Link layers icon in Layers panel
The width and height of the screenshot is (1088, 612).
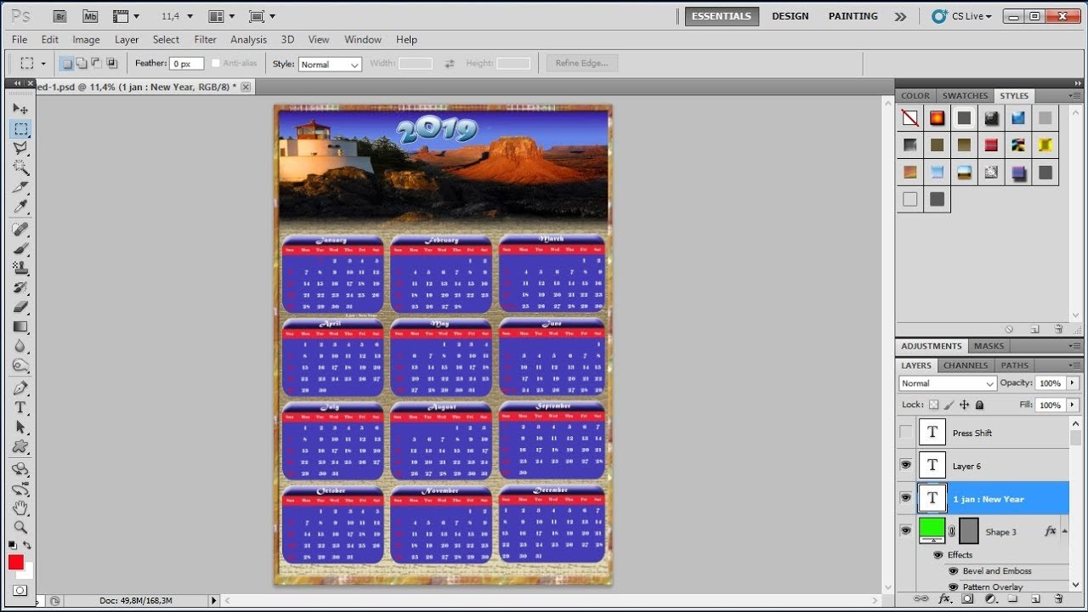pos(921,598)
